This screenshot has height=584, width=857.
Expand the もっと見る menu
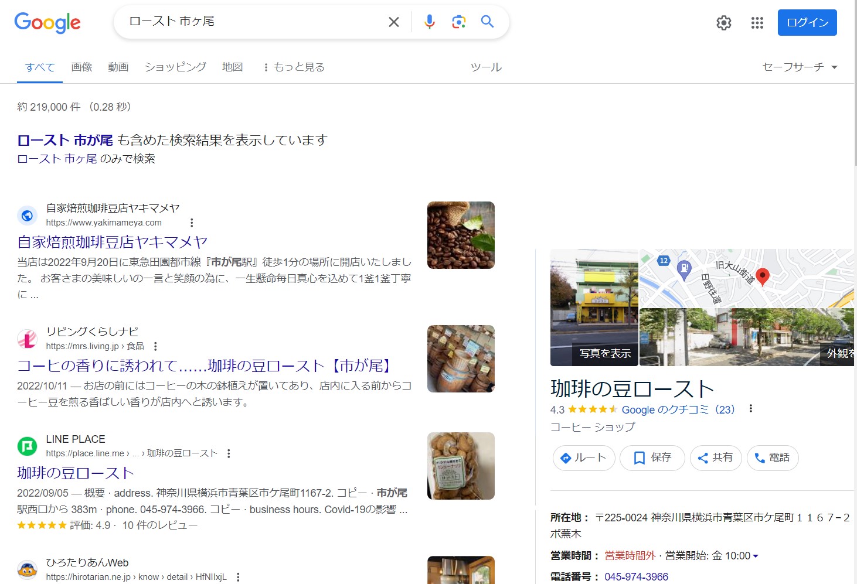tap(294, 67)
